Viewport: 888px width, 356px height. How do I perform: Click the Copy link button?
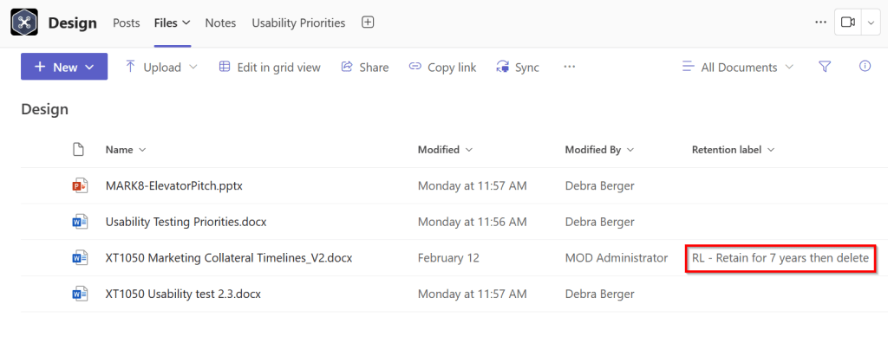(x=442, y=67)
